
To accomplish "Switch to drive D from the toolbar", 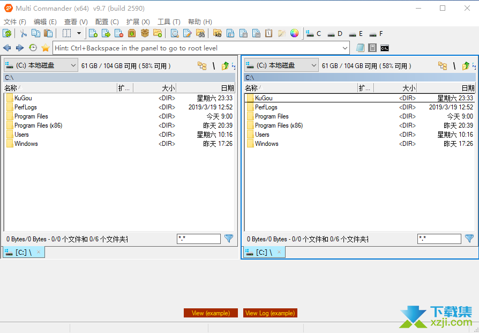I will click(x=335, y=34).
